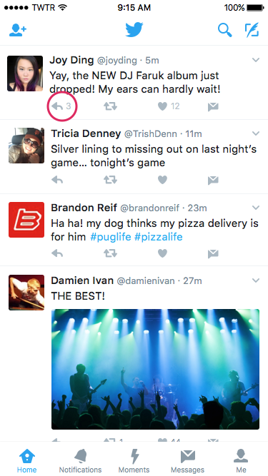Share Brandon Reif's tweet via message
The height and width of the screenshot is (476, 268).
213,254
